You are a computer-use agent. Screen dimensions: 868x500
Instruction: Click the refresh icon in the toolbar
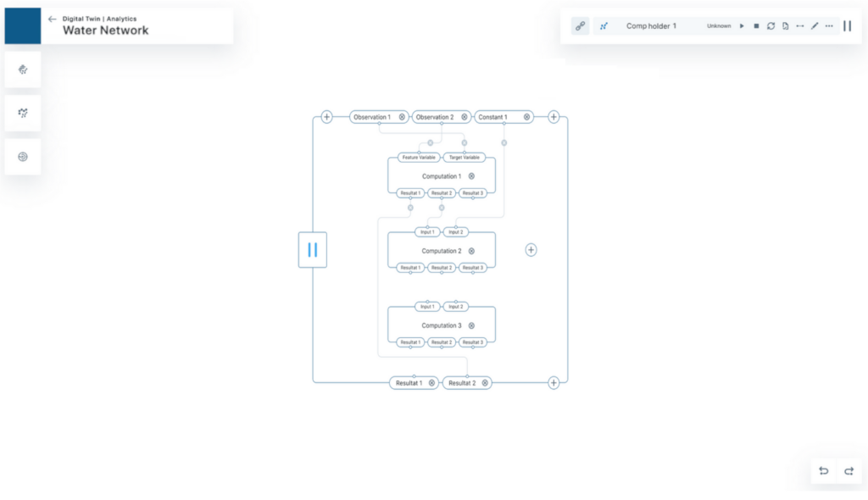click(x=771, y=26)
